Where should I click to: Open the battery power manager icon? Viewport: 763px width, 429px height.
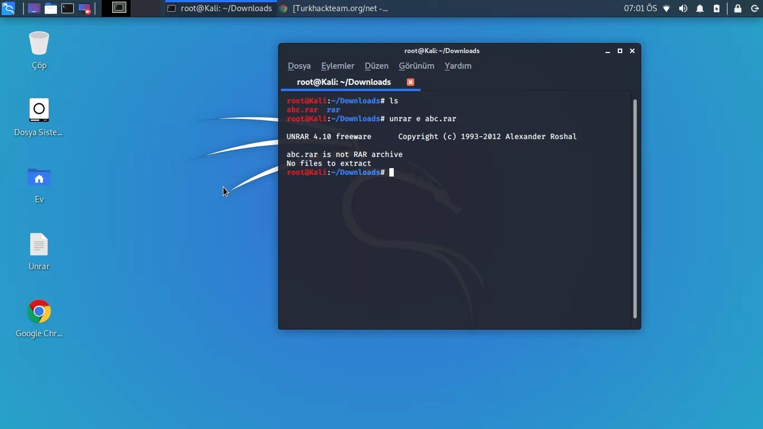pos(717,8)
